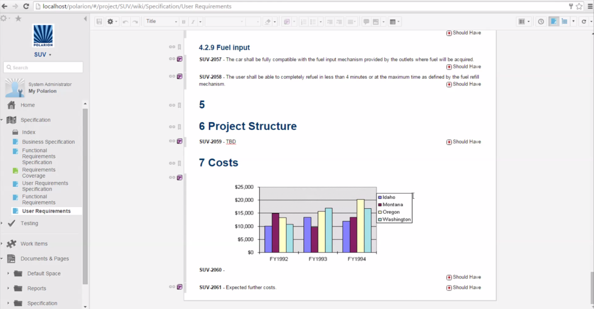Viewport: 594px width, 309px height.
Task: Click the sidebar Search field
Action: (x=43, y=68)
